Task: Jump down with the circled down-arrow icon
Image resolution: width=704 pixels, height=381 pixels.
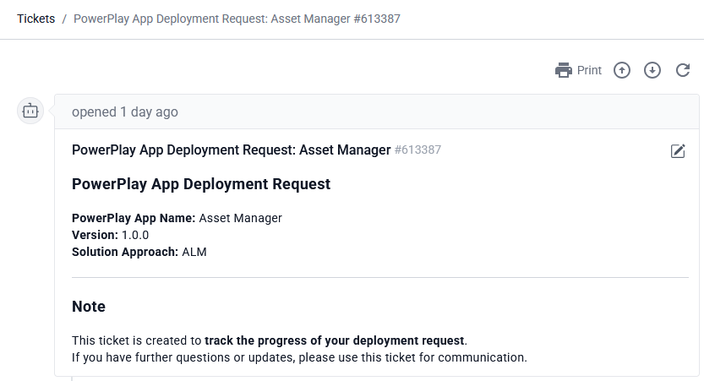Action: pos(652,70)
